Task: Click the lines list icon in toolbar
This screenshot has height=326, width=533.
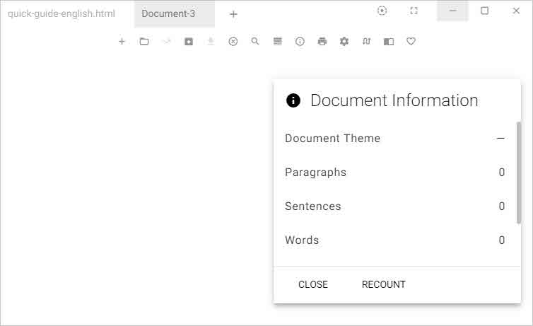Action: point(278,42)
